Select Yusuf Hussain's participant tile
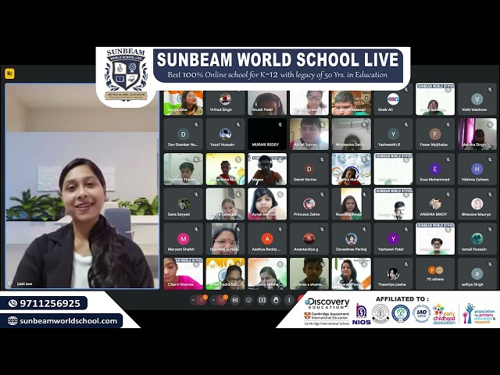The width and height of the screenshot is (500, 375). [x=226, y=134]
